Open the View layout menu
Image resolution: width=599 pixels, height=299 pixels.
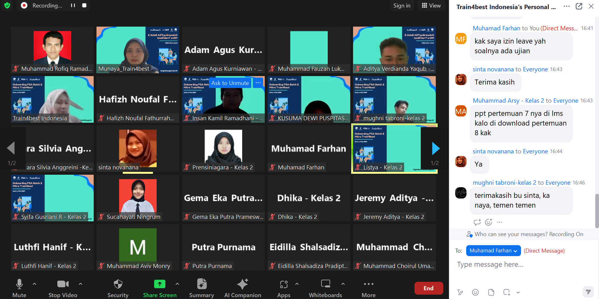431,6
